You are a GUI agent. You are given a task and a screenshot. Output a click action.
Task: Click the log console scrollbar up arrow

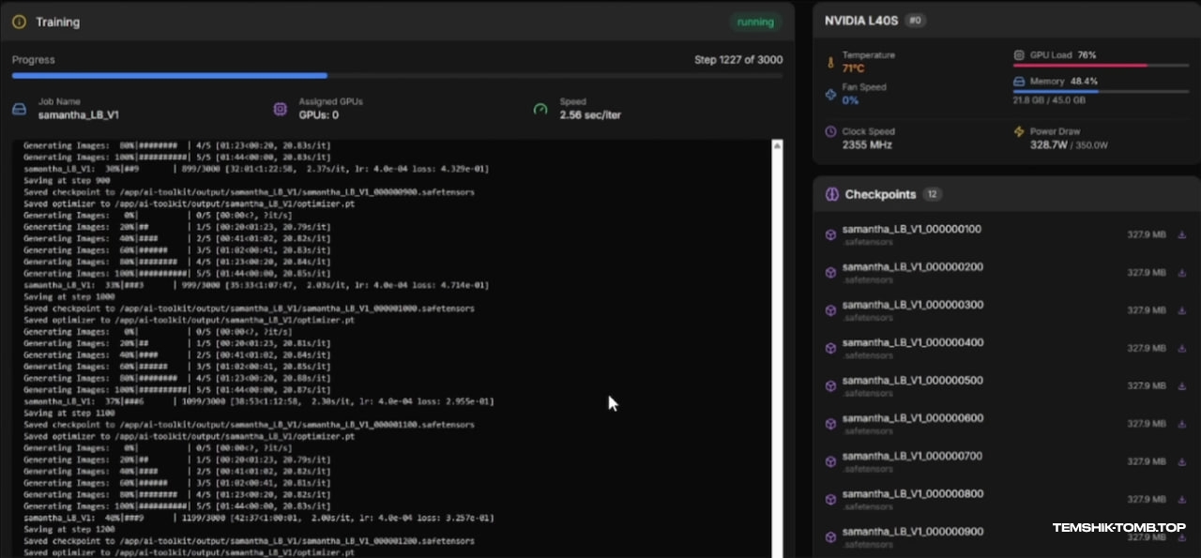tap(777, 146)
